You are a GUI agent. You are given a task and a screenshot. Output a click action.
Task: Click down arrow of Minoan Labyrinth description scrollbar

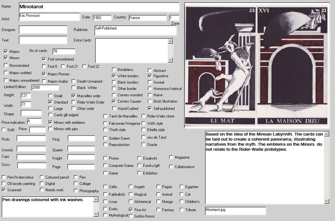click(326, 201)
